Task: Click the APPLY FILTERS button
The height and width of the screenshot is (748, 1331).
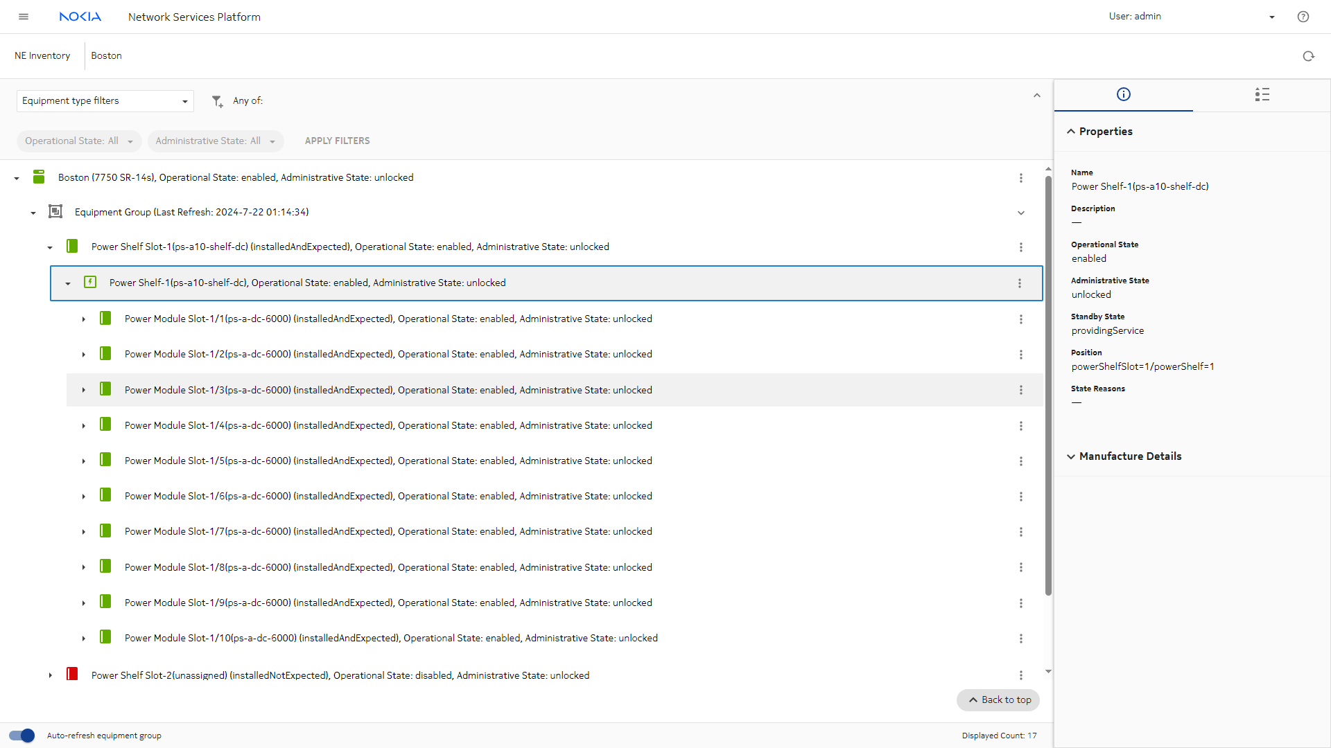Action: click(337, 141)
